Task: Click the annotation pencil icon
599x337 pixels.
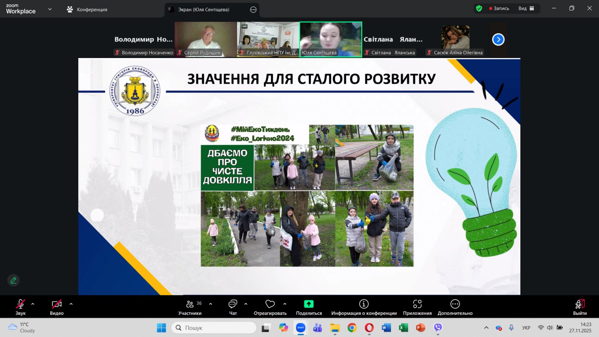Action: [x=13, y=280]
